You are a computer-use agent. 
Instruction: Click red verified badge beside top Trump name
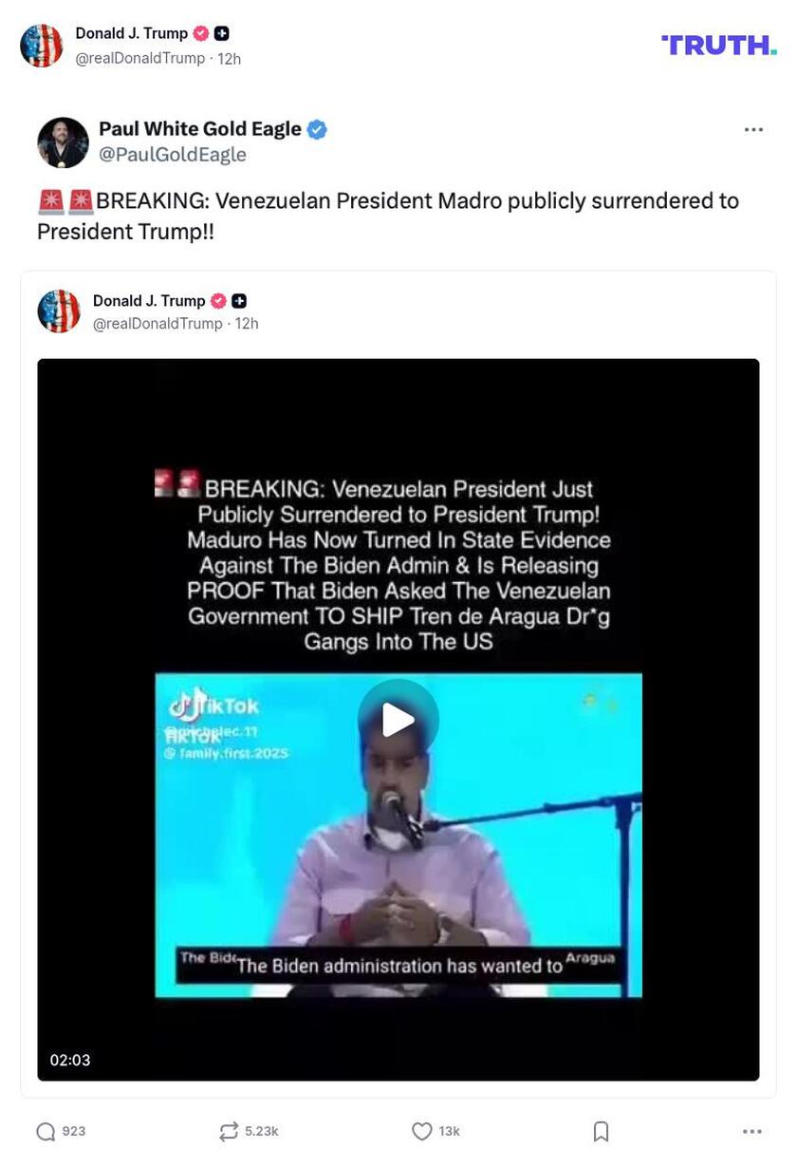click(201, 33)
